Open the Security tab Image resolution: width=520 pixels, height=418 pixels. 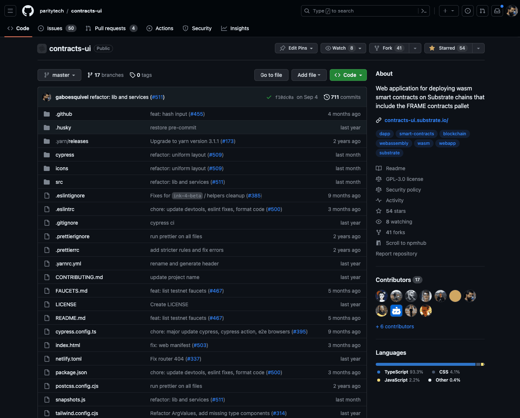[x=197, y=28]
